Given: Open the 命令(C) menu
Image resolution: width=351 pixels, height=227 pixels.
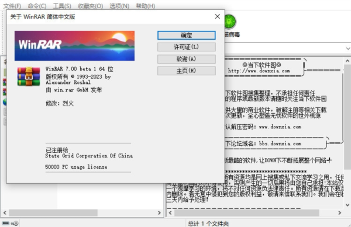Looking at the screenshot, I should pos(37,6).
